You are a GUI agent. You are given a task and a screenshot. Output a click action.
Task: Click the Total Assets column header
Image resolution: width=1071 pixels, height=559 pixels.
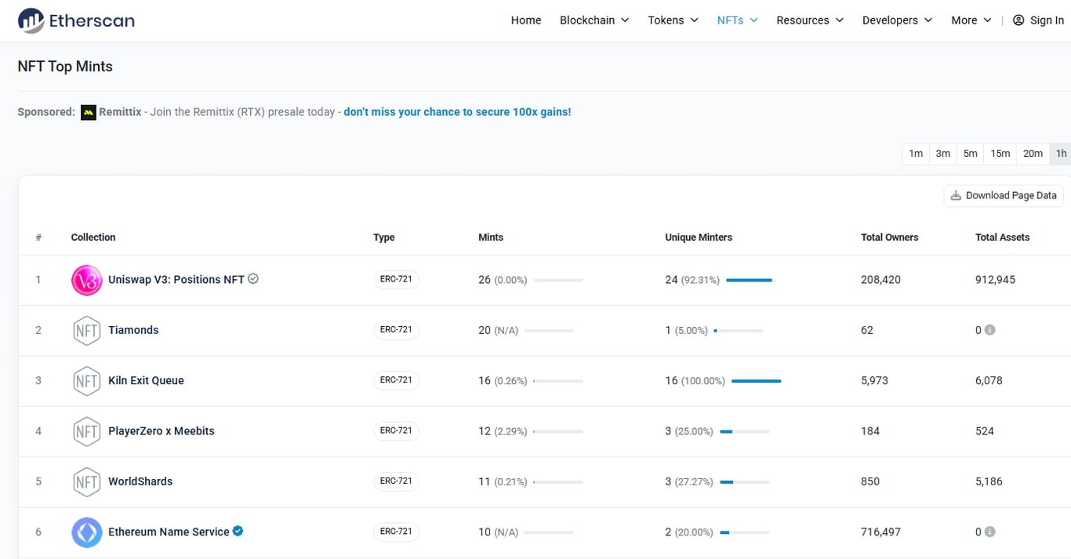[x=1003, y=238]
